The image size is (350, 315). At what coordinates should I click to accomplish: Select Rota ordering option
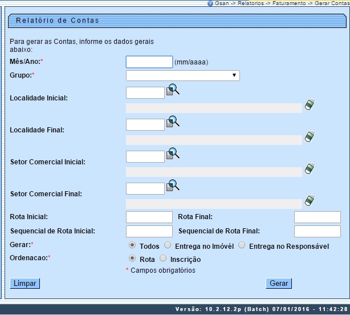(132, 259)
